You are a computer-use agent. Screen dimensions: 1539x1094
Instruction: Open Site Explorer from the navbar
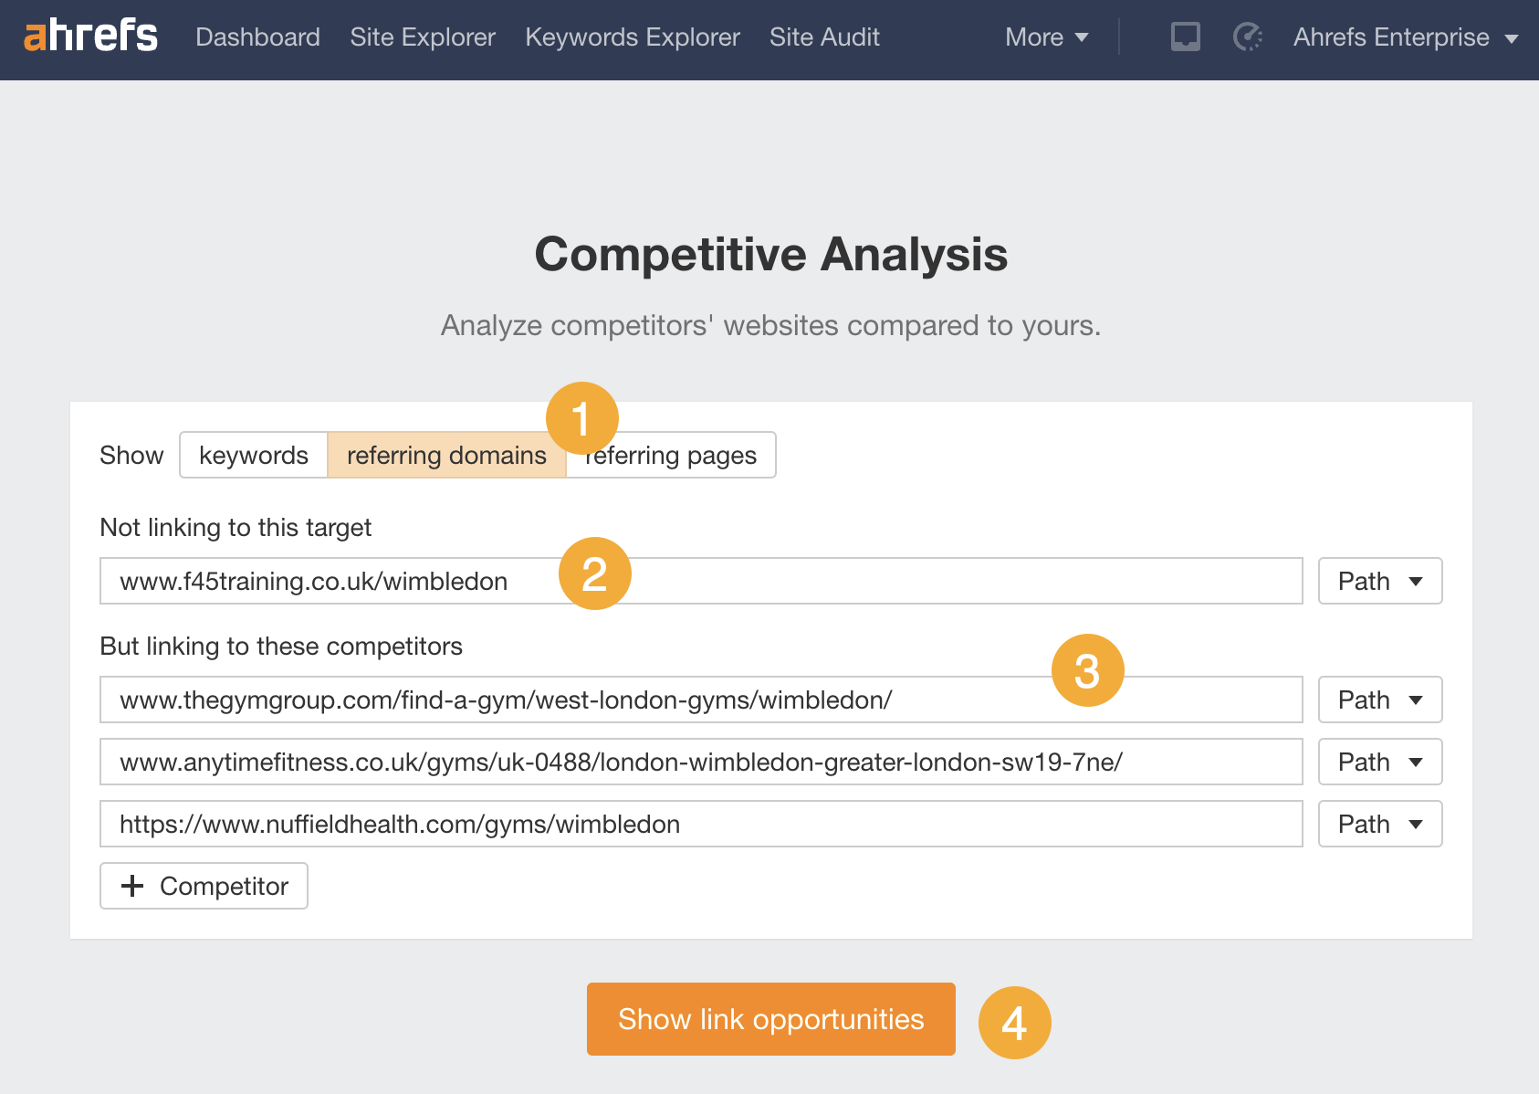[x=423, y=37]
